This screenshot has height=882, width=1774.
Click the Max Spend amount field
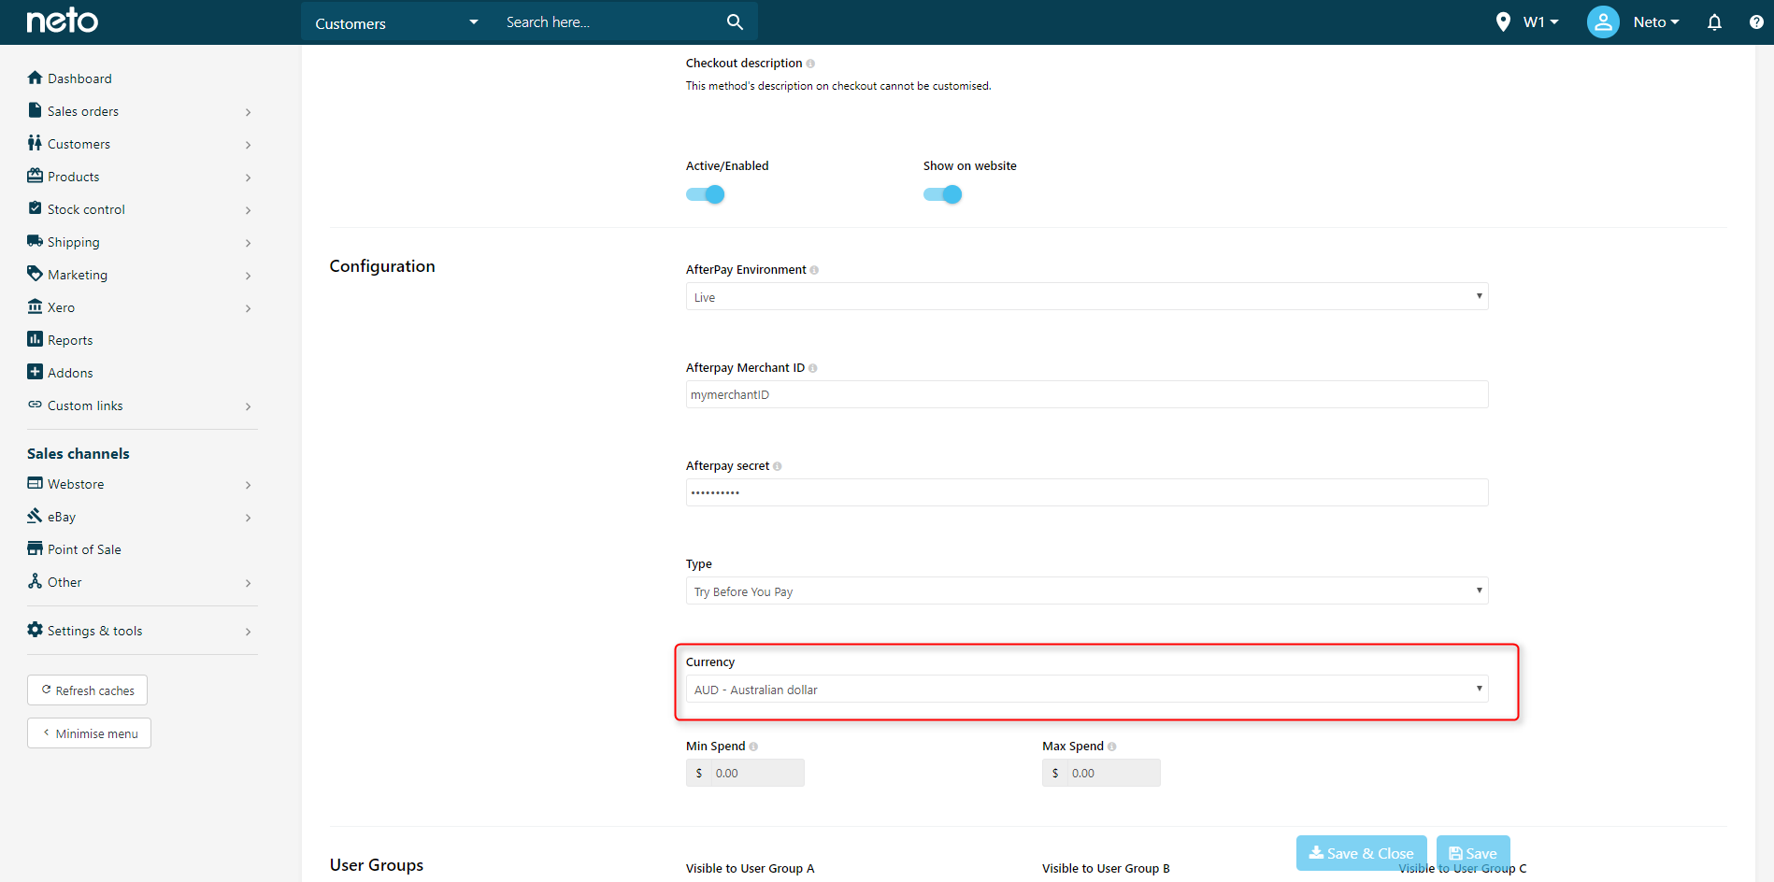tap(1113, 774)
